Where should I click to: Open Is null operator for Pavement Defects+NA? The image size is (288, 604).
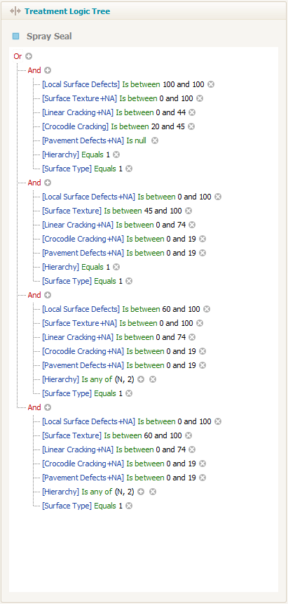click(136, 140)
